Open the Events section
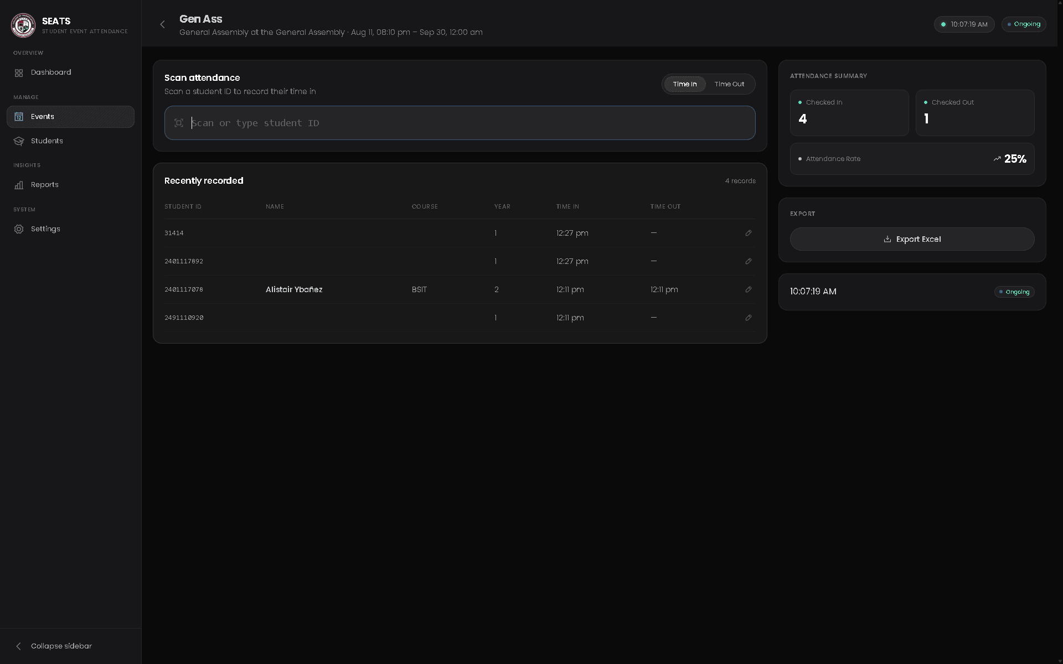Image resolution: width=1063 pixels, height=664 pixels. [70, 117]
